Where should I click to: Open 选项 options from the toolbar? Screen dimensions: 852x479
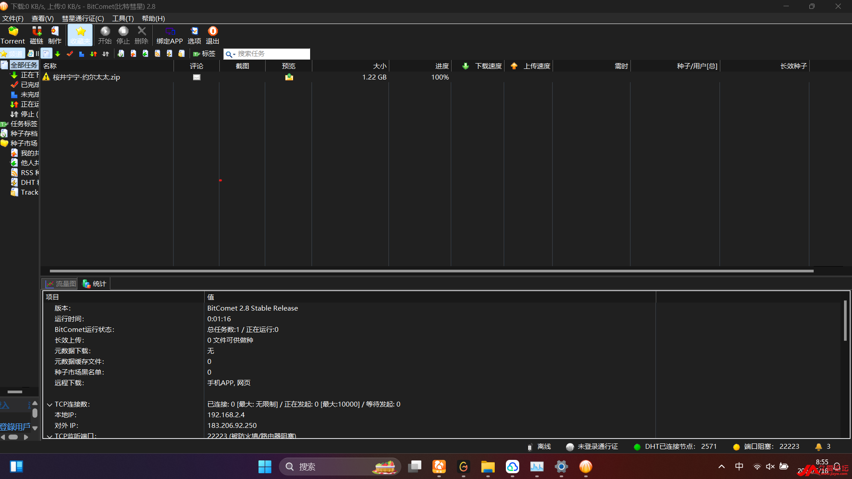pyautogui.click(x=194, y=35)
